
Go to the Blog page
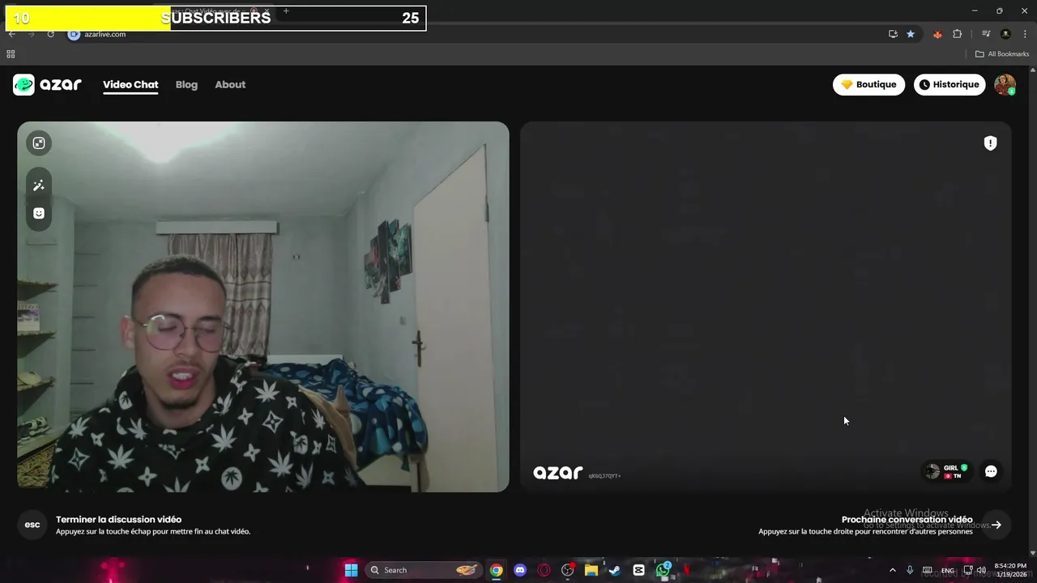(x=186, y=84)
